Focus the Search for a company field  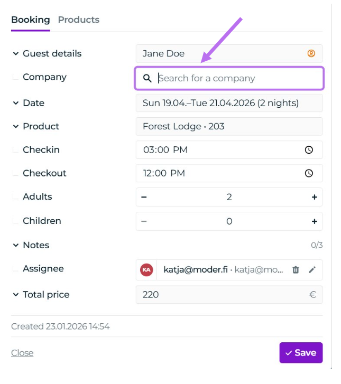tap(229, 78)
